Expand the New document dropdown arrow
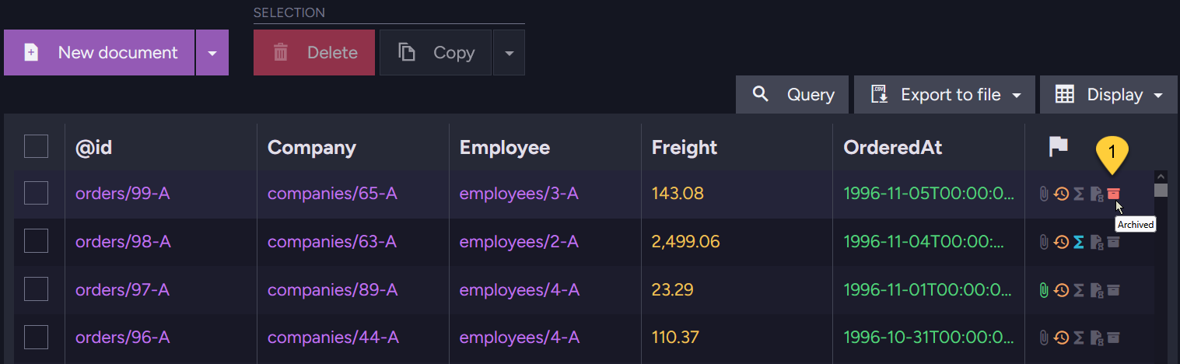Image resolution: width=1180 pixels, height=364 pixels. [212, 53]
